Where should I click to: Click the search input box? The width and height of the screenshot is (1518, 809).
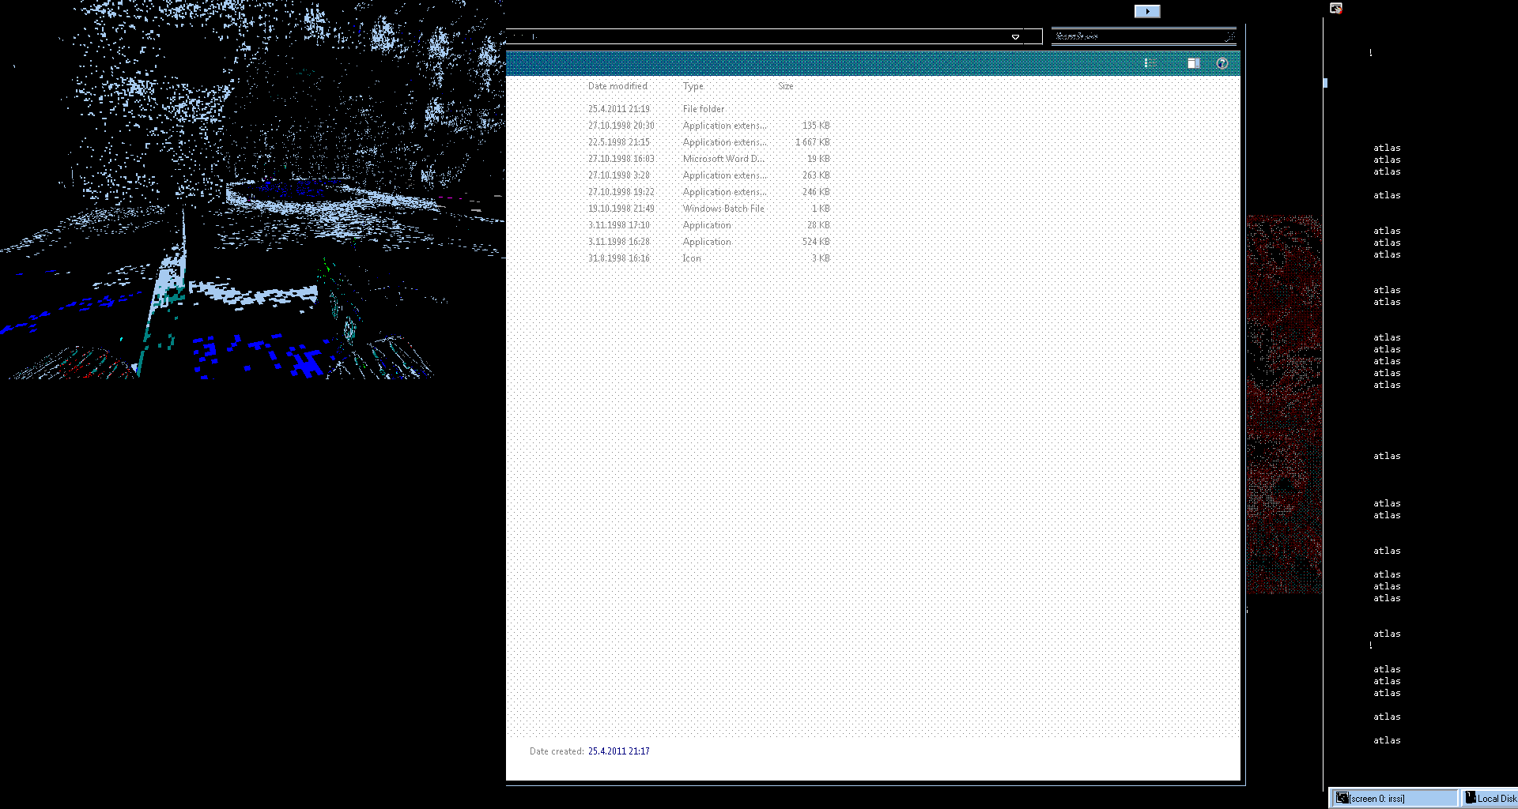1138,36
